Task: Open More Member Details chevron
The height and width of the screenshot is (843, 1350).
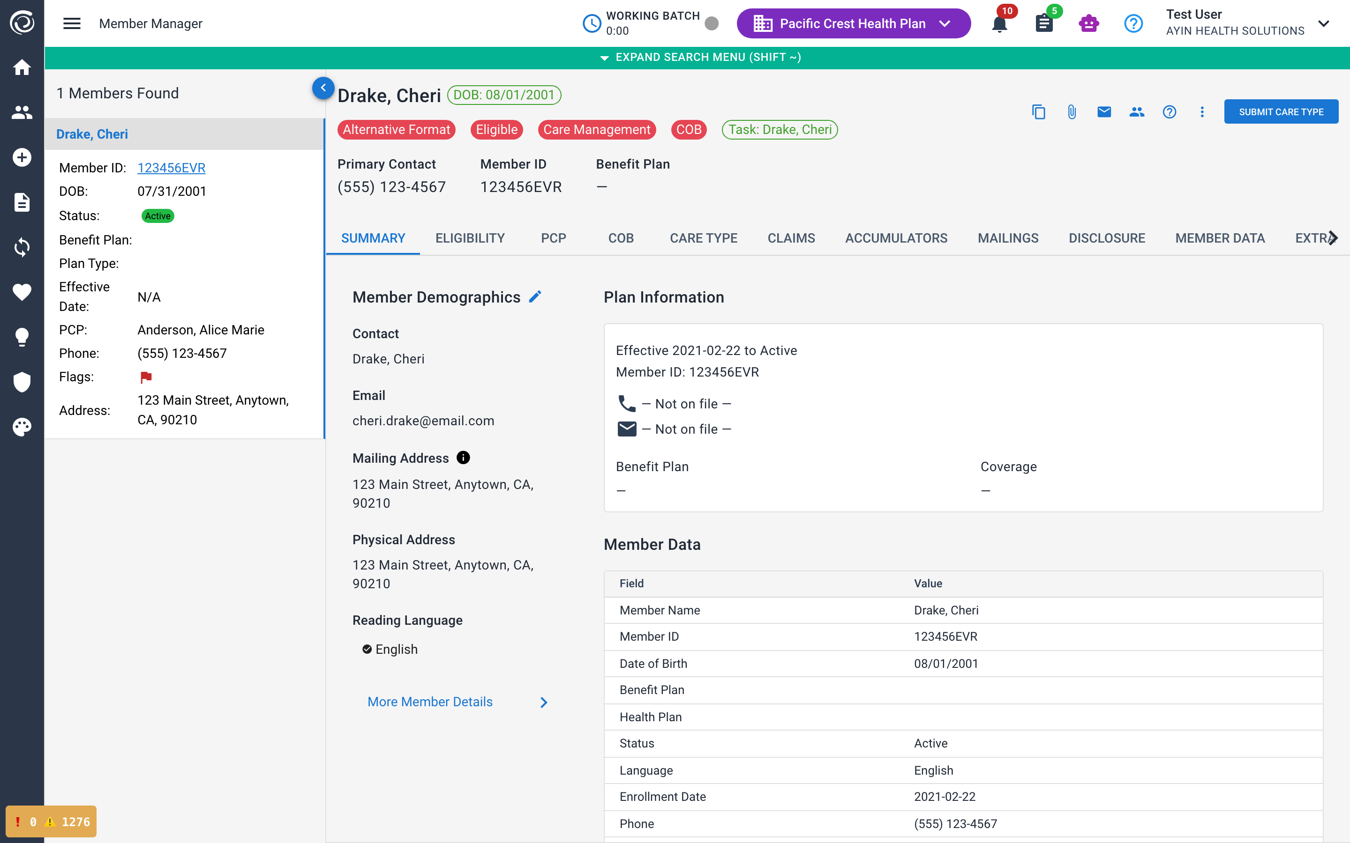Action: click(544, 702)
